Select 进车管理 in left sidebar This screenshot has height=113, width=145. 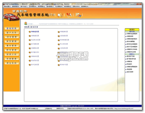coord(12,37)
